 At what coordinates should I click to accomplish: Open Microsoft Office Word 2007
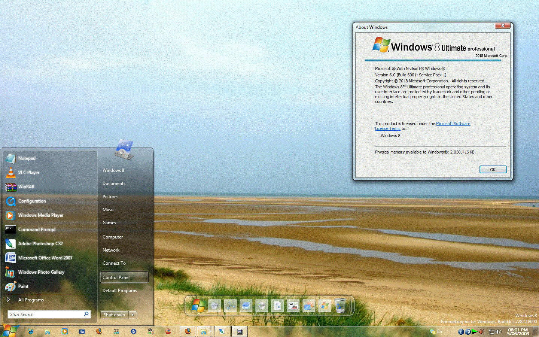[50, 258]
